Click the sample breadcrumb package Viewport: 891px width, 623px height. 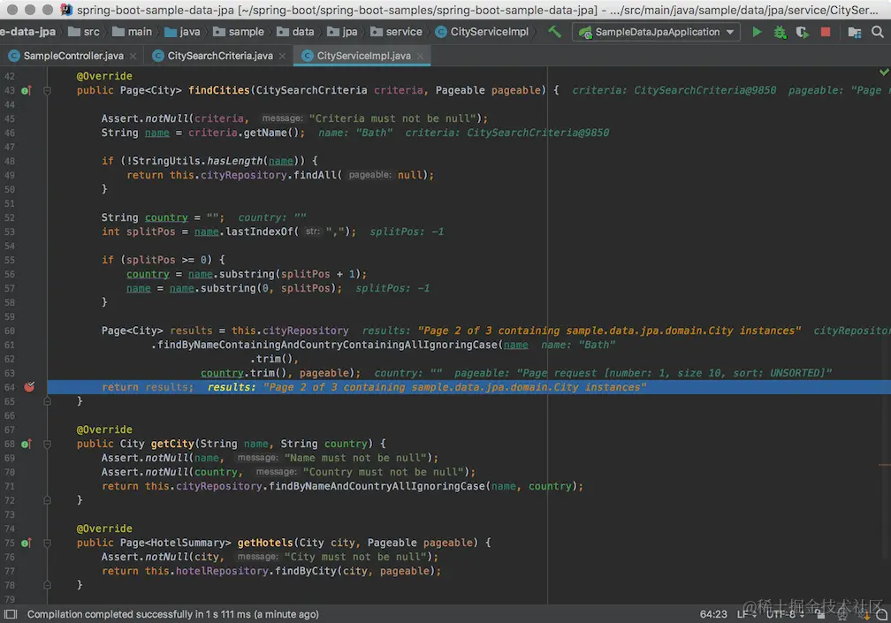click(238, 32)
